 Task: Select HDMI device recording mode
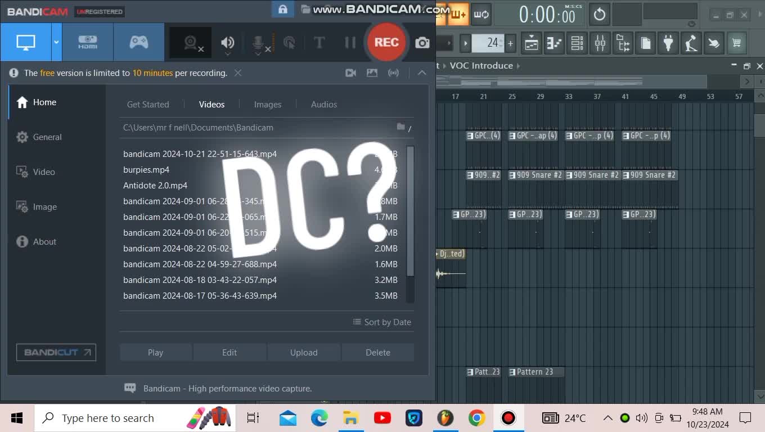88,42
